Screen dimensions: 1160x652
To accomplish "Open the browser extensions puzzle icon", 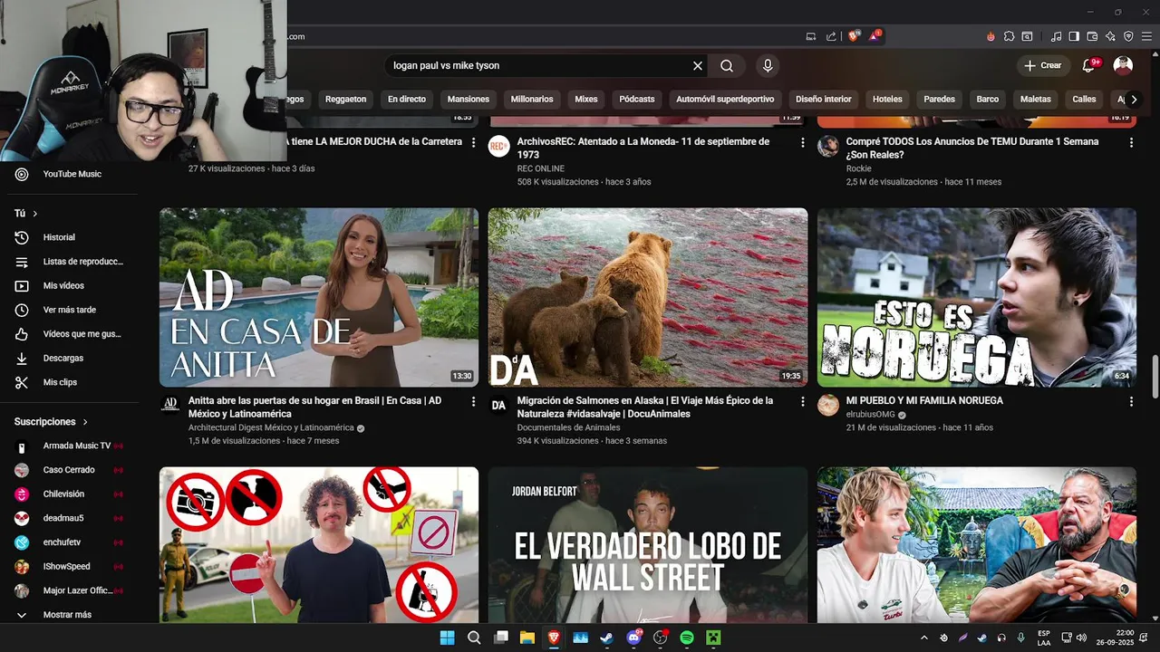I will 1009,36.
